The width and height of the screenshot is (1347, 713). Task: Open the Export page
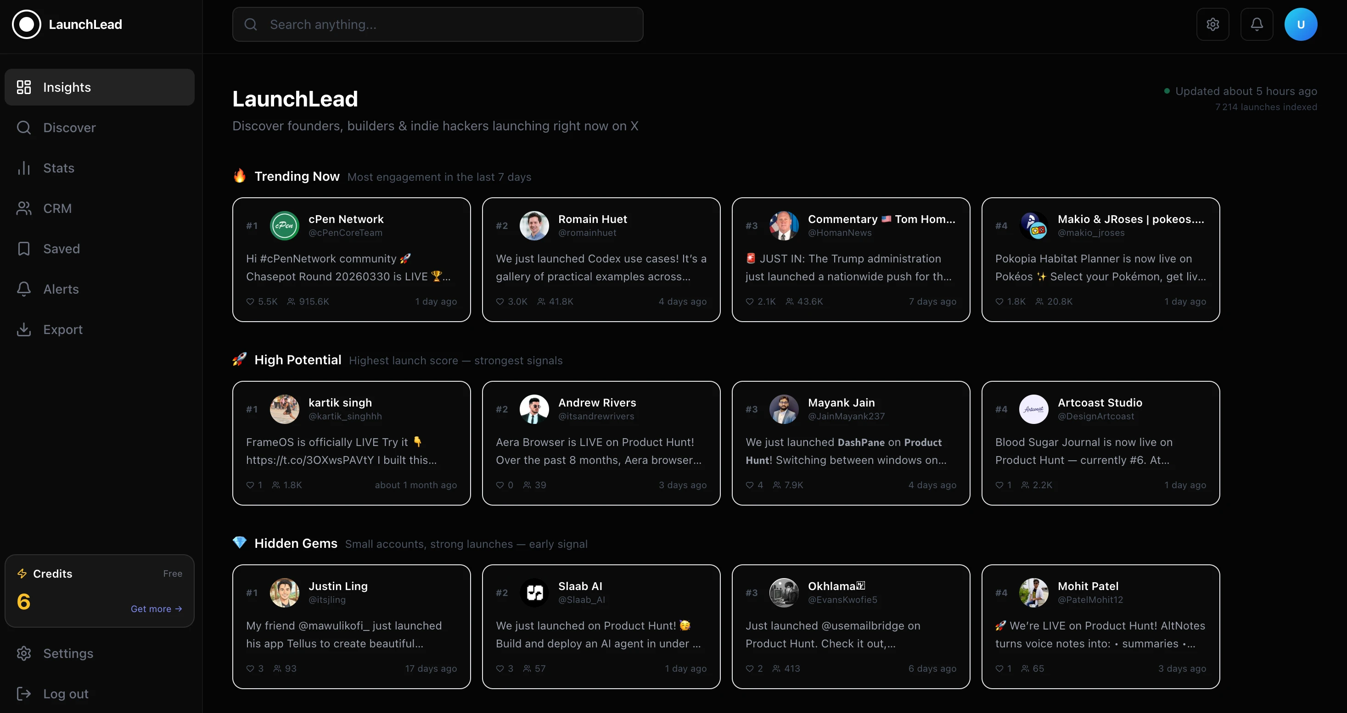[x=63, y=329]
